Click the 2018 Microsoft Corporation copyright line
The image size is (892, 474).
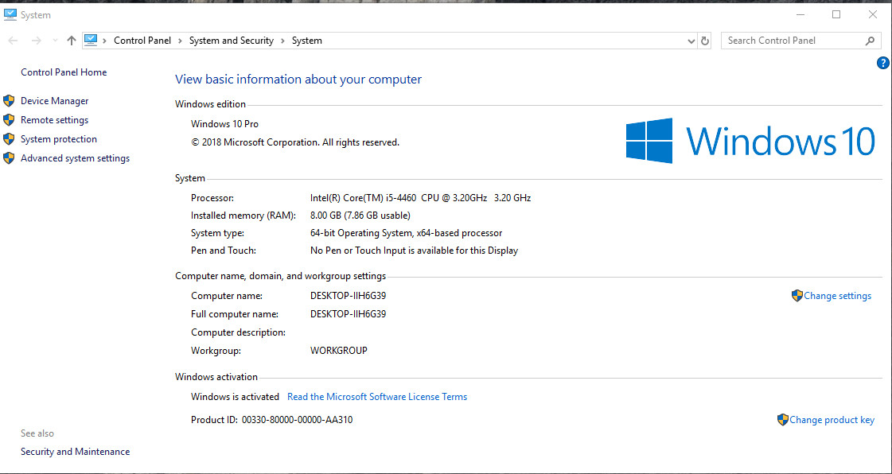click(295, 142)
